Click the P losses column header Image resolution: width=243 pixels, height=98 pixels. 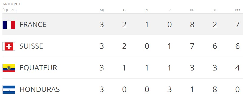169,10
